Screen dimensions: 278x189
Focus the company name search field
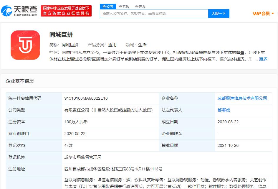(154, 14)
